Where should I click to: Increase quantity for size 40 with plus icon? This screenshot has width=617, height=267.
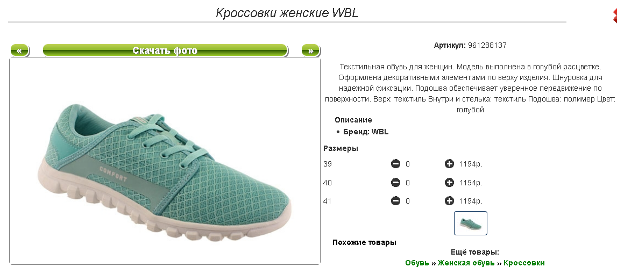pos(449,183)
